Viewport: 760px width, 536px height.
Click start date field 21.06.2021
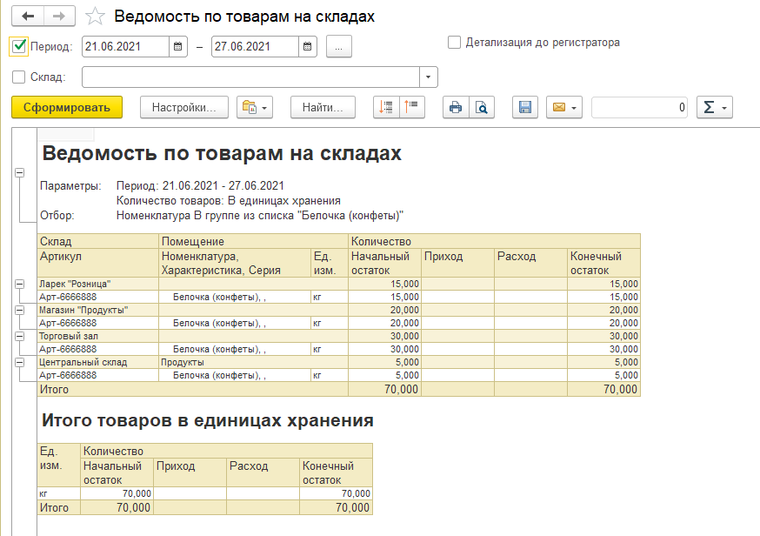tap(126, 47)
